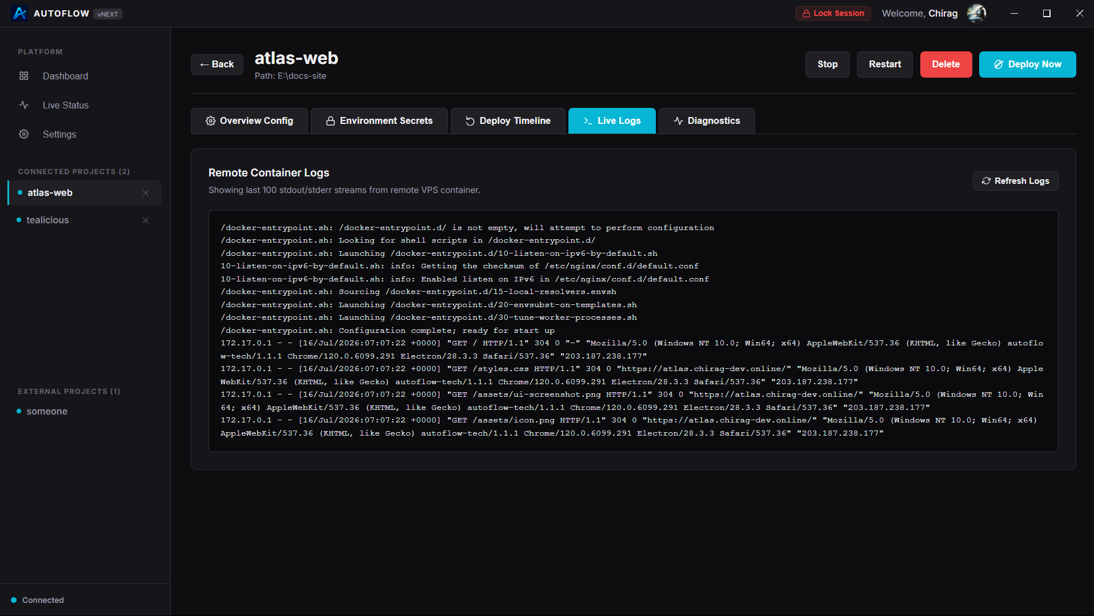
Task: Click the history icon on Deploy Timeline tab
Action: (x=470, y=121)
